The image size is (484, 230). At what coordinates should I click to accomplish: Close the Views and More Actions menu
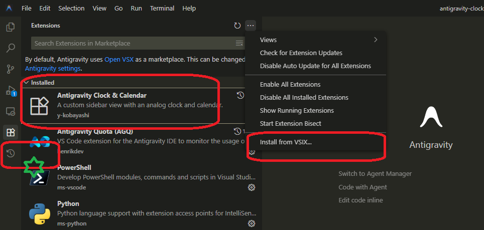251,26
